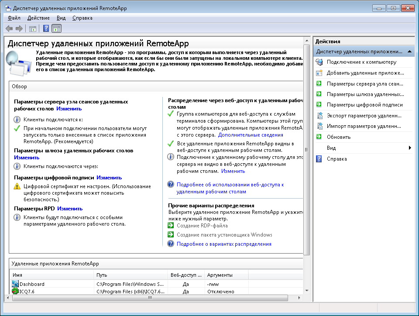Image resolution: width=419 pixels, height=316 pixels.
Task: Select Импорт параметров удаленных action
Action: click(x=364, y=126)
